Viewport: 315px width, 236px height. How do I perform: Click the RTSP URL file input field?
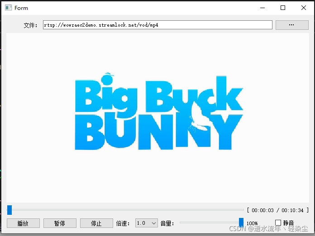[157, 25]
